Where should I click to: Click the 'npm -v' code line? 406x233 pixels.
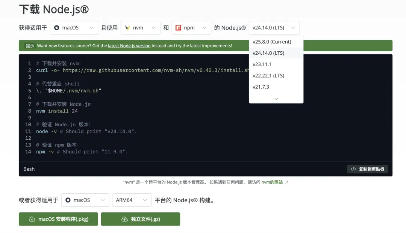point(82,152)
